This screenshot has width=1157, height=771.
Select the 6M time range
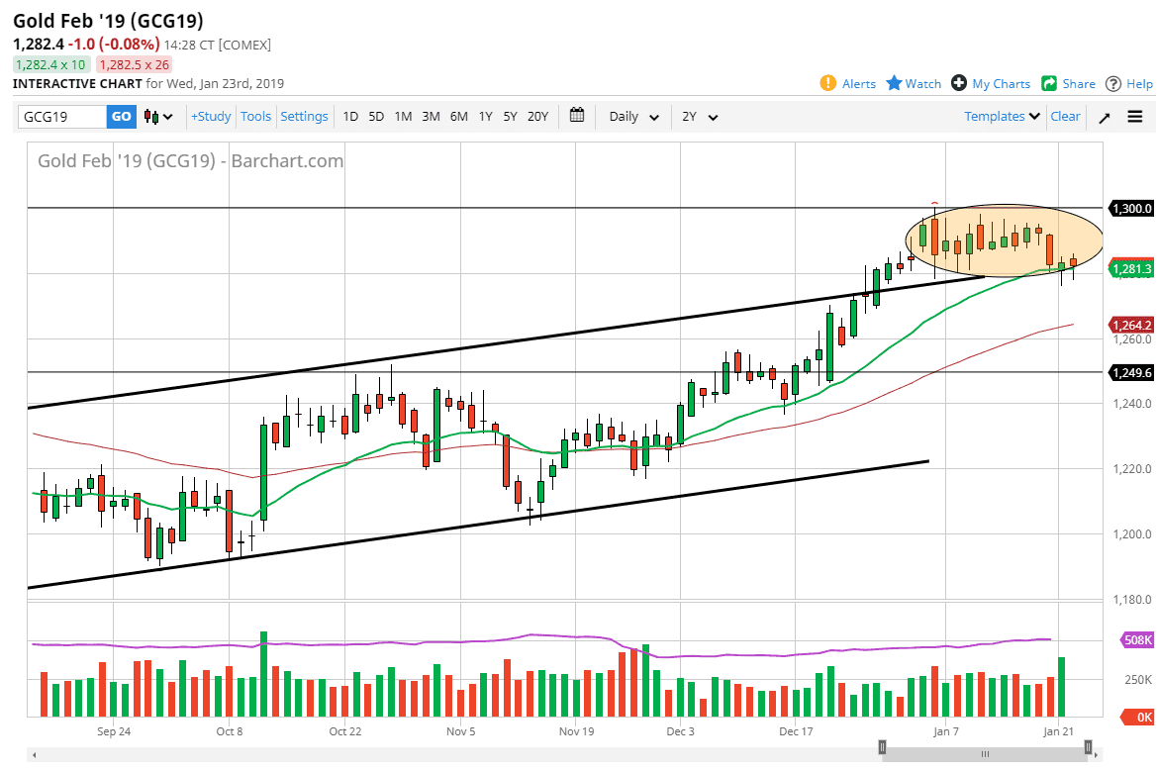point(458,116)
